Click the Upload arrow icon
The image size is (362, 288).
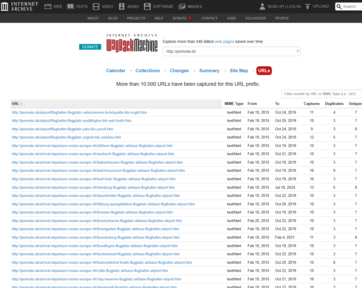(308, 6)
